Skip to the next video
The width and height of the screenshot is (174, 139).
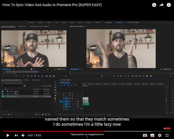tap(16, 135)
